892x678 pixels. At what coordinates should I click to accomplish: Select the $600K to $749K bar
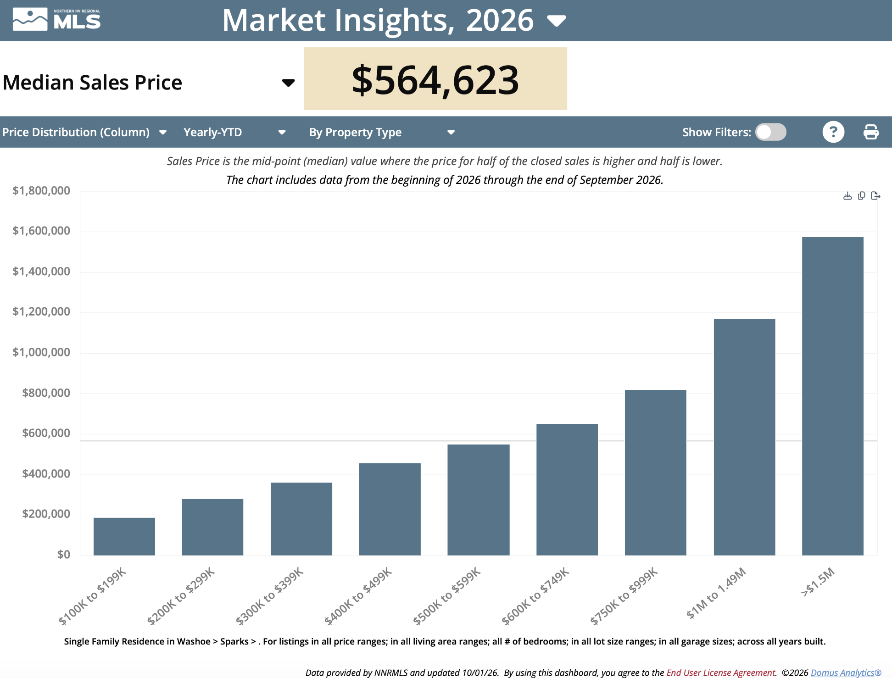[567, 489]
